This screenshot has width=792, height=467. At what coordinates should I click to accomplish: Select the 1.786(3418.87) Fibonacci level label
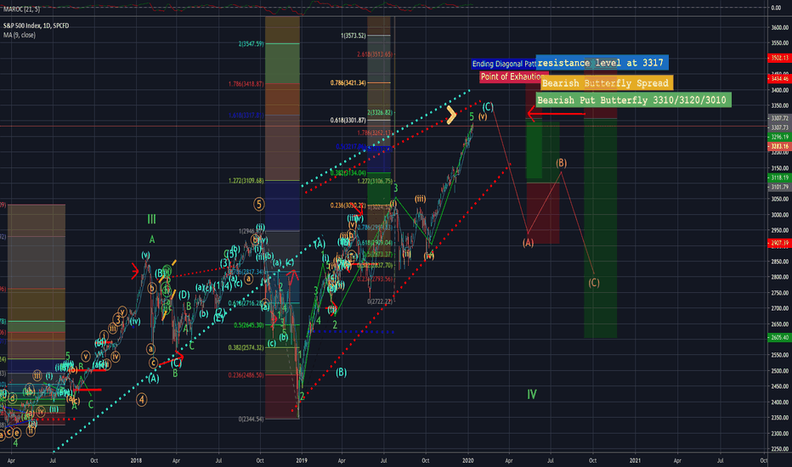click(246, 84)
